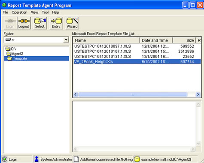Viewport: 204px width, 163px height.
Task: Click lower pane right scroll arrow
Action: point(193,149)
